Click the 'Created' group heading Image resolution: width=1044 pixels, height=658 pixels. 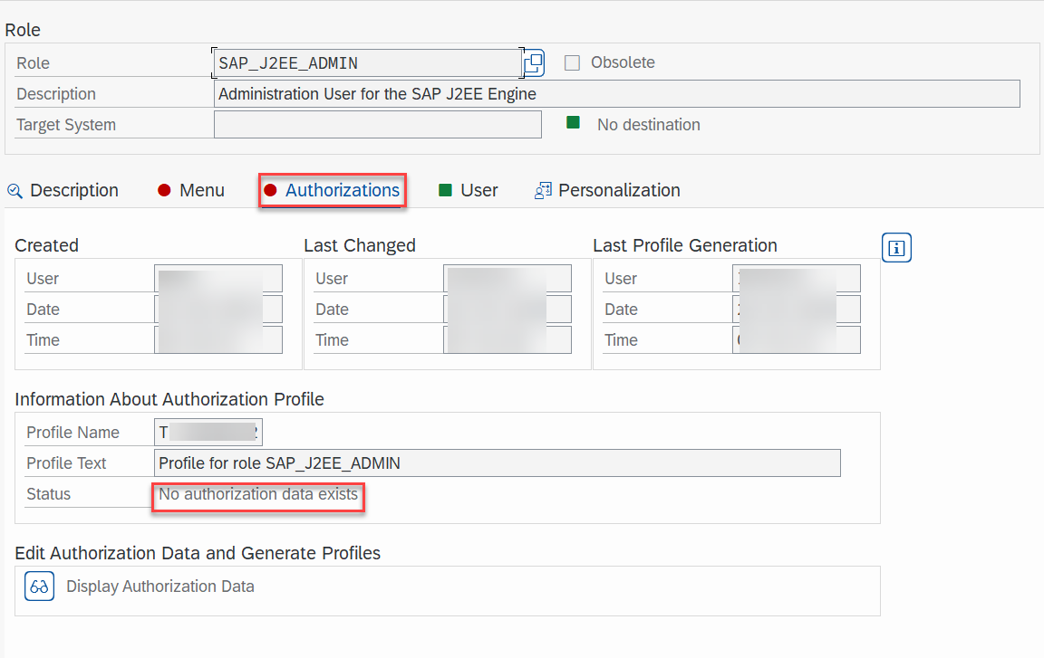pos(46,245)
